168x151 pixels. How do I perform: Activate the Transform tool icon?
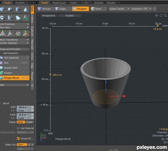tap(3, 33)
